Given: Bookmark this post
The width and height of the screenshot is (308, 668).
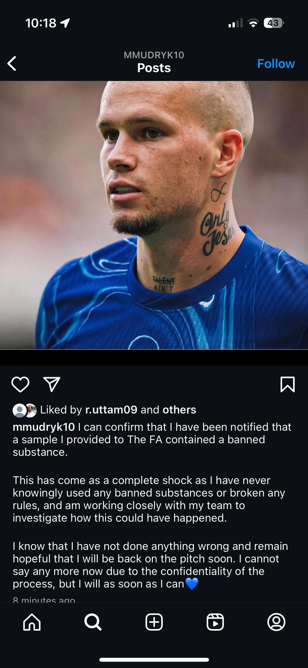Looking at the screenshot, I should pos(287,384).
